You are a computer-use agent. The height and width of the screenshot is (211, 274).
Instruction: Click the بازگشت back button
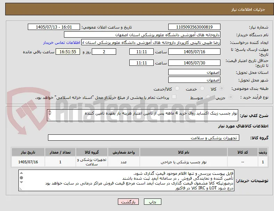click(x=128, y=202)
